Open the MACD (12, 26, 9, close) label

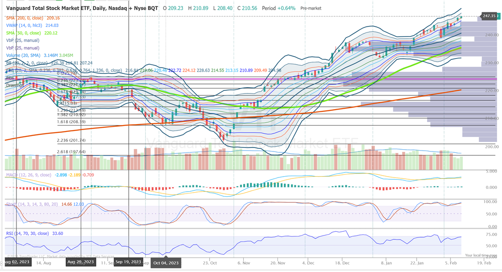tap(28, 175)
